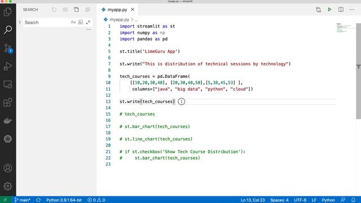Click import streamlit as st on line 1
Viewport: 361px width, 203px height.
tap(147, 27)
